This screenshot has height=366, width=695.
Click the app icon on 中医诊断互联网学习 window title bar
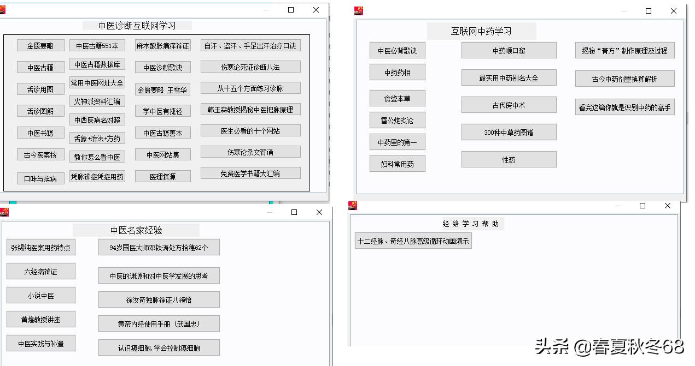click(x=3, y=9)
